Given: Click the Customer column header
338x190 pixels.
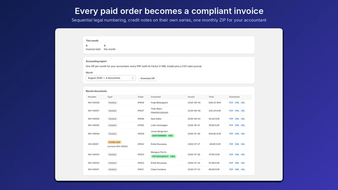Looking at the screenshot, I should pyautogui.click(x=156, y=97).
